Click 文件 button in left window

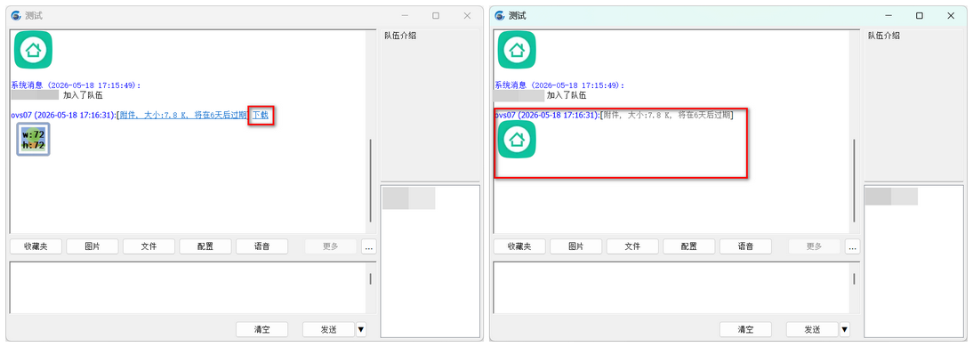[x=149, y=246]
